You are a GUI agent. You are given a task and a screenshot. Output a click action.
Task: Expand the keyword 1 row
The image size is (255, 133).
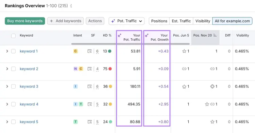pyautogui.click(x=7, y=51)
